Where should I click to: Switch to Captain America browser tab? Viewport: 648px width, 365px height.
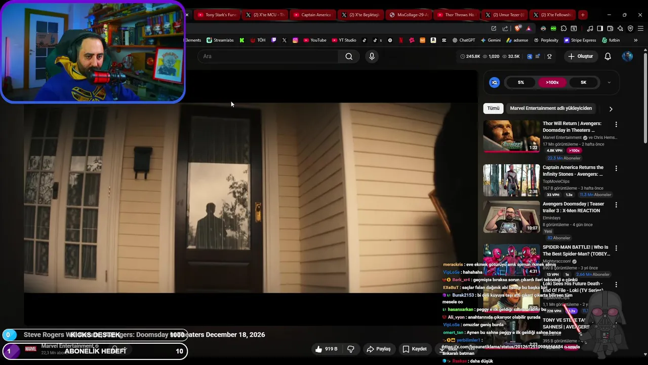pos(312,15)
